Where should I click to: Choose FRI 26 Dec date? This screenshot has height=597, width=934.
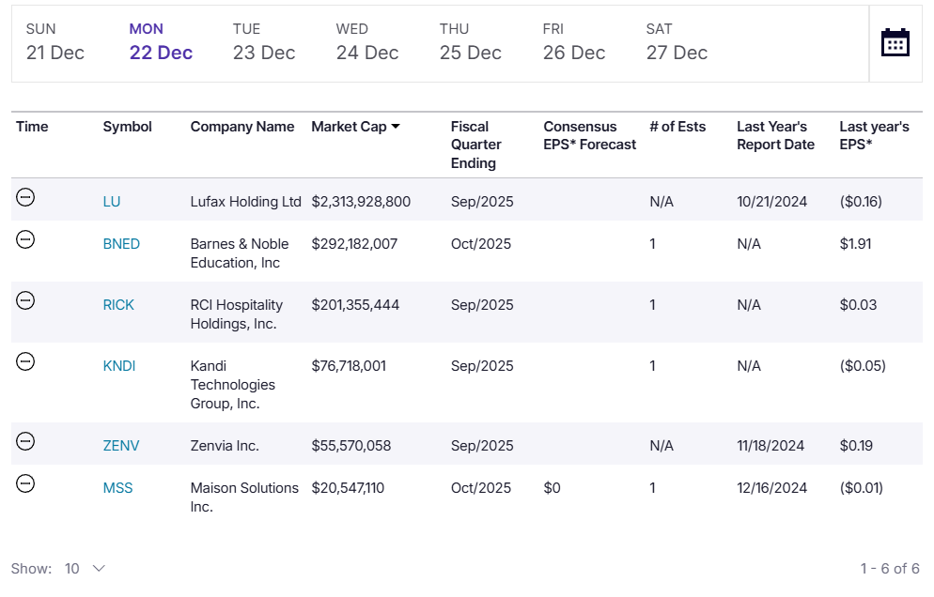(574, 43)
